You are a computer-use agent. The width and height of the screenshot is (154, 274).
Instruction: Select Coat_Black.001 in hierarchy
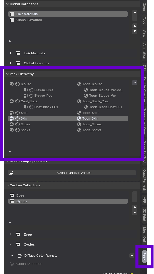tap(46, 107)
